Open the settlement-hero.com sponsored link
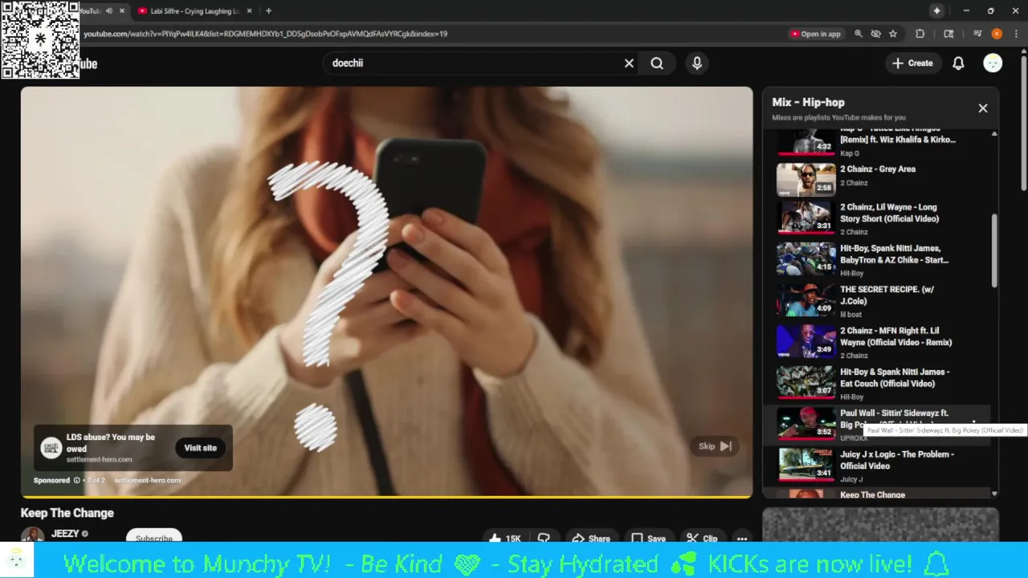1028x578 pixels. pyautogui.click(x=147, y=480)
